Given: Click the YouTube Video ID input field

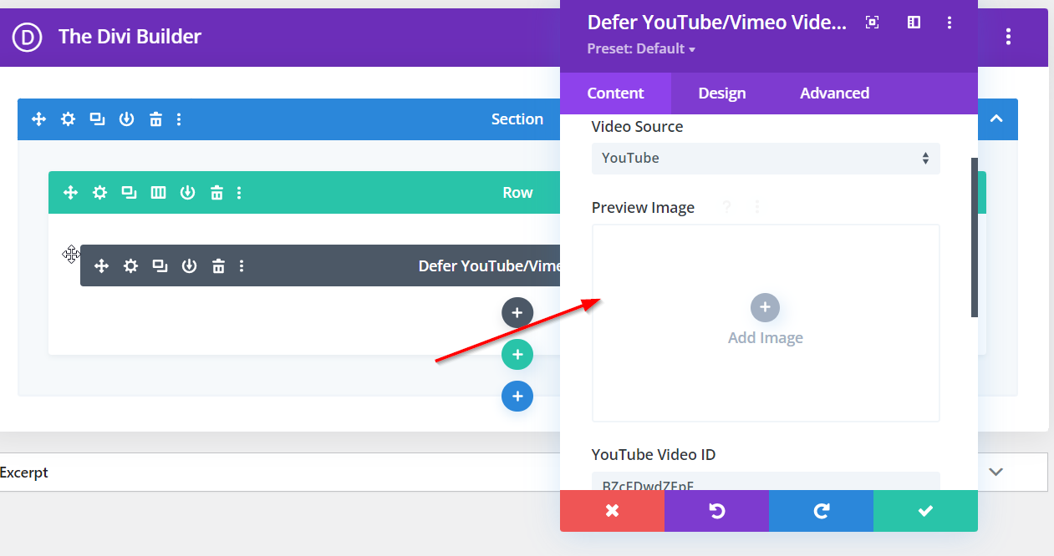Looking at the screenshot, I should (x=766, y=484).
